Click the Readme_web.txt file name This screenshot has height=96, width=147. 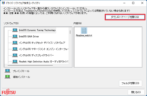tap(84, 35)
